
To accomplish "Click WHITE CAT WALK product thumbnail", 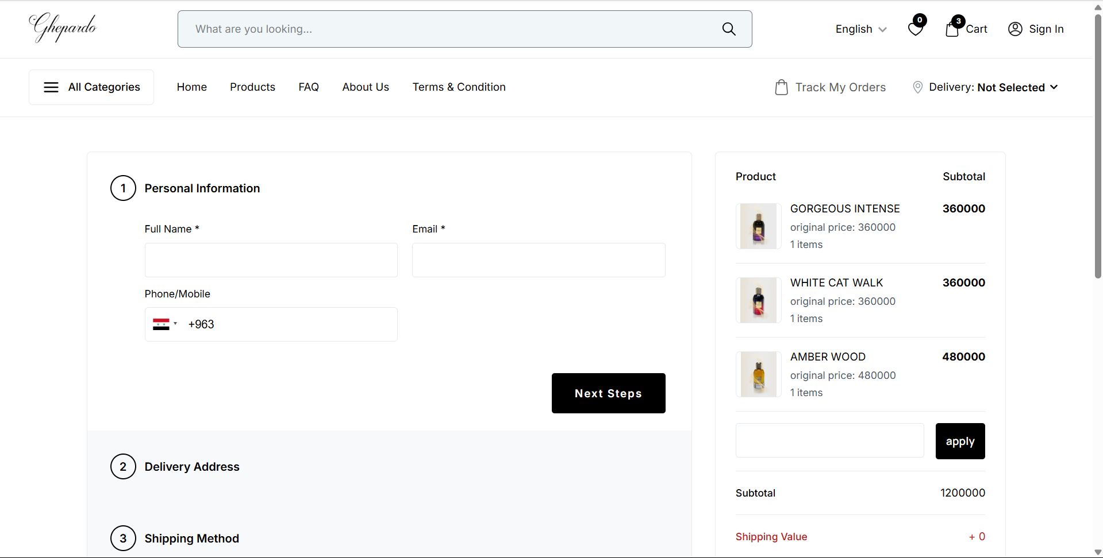I will pyautogui.click(x=758, y=300).
